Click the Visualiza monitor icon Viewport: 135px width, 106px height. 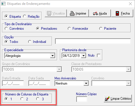point(49,13)
